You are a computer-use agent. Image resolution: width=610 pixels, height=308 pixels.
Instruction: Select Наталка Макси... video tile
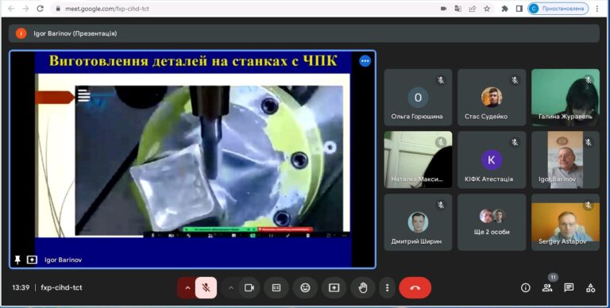pos(418,160)
